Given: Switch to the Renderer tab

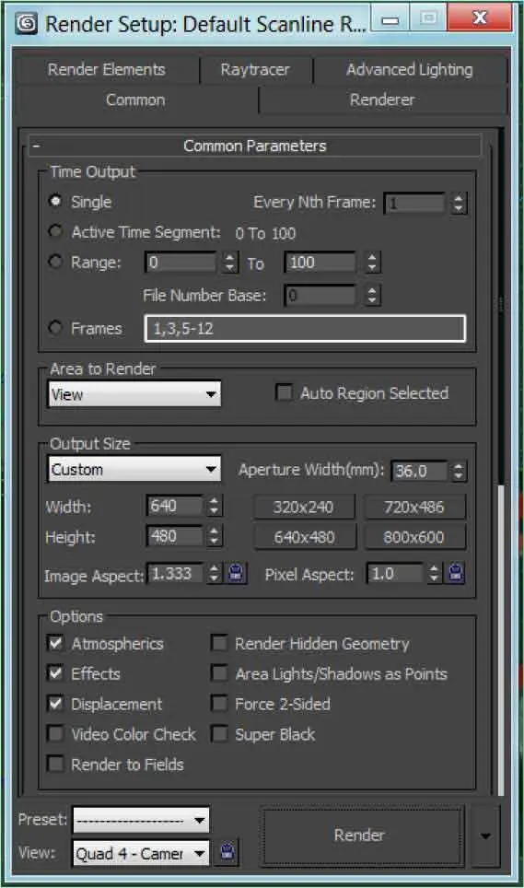Looking at the screenshot, I should pyautogui.click(x=382, y=99).
